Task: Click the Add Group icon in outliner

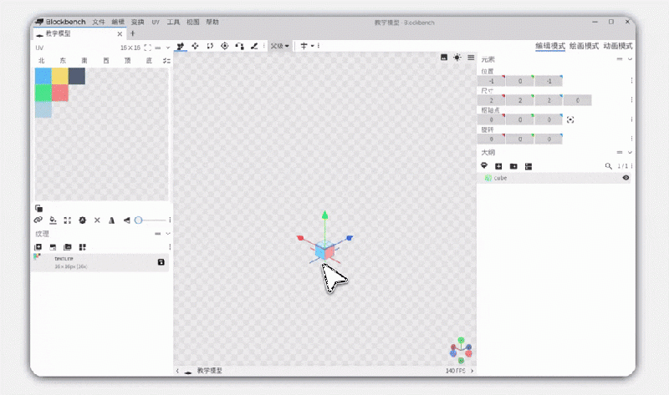Action: pyautogui.click(x=513, y=166)
